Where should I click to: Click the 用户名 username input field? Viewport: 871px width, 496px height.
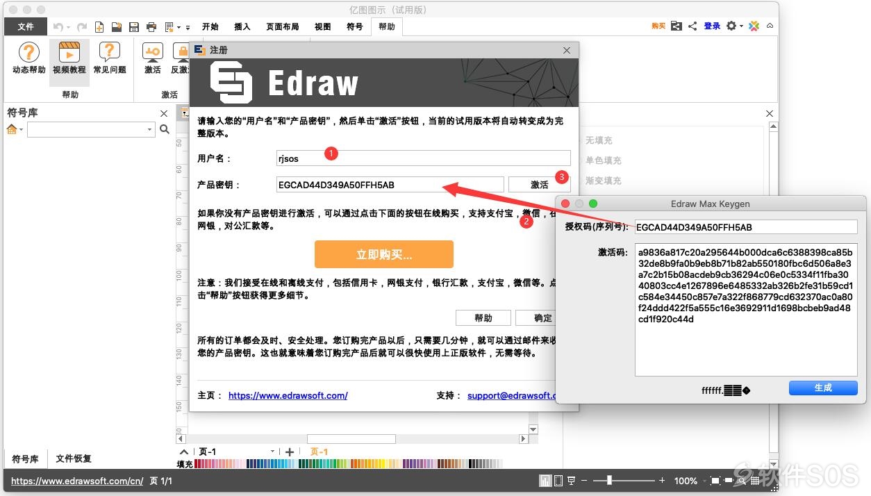[x=423, y=158]
